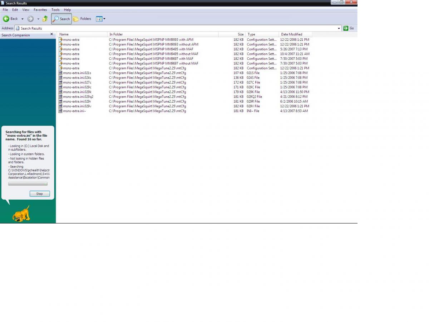The image size is (429, 322).
Task: Open the Edit menu
Action: pyautogui.click(x=15, y=10)
